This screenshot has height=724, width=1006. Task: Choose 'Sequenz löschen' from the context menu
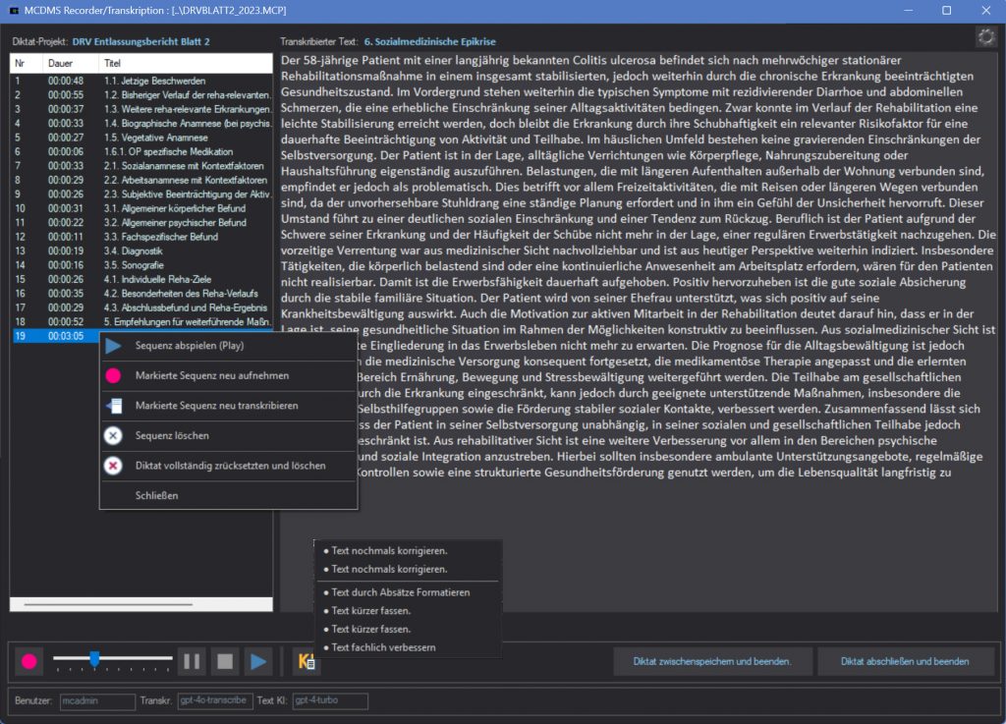pos(172,435)
